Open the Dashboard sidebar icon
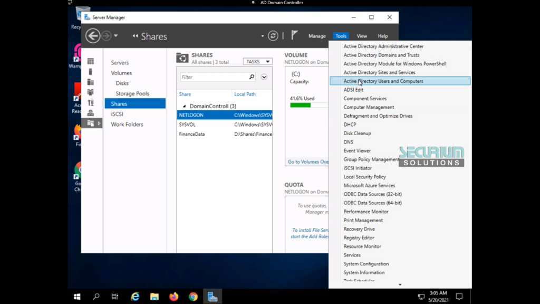This screenshot has width=540, height=304. click(x=91, y=61)
